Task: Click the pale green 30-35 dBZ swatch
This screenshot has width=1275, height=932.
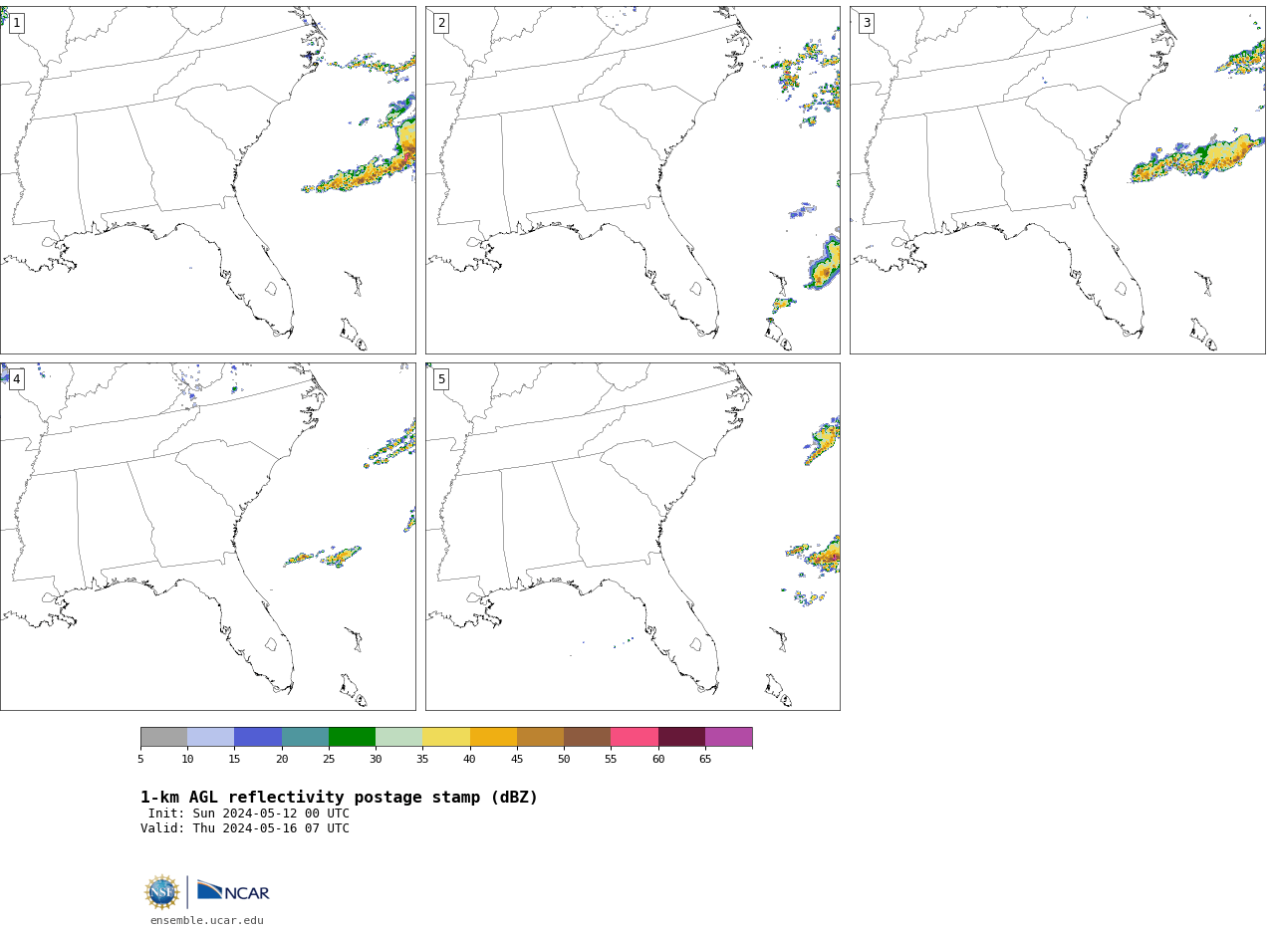Action: (398, 737)
